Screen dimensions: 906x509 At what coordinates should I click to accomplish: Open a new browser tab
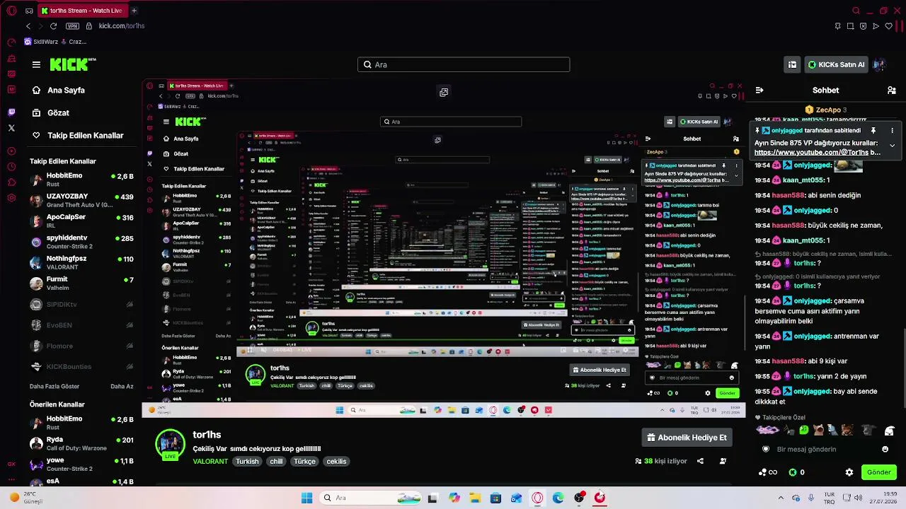tap(134, 11)
